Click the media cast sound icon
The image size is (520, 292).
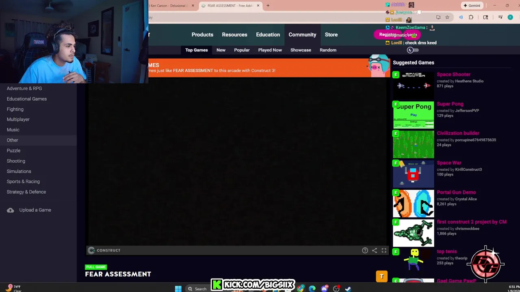[x=461, y=17]
